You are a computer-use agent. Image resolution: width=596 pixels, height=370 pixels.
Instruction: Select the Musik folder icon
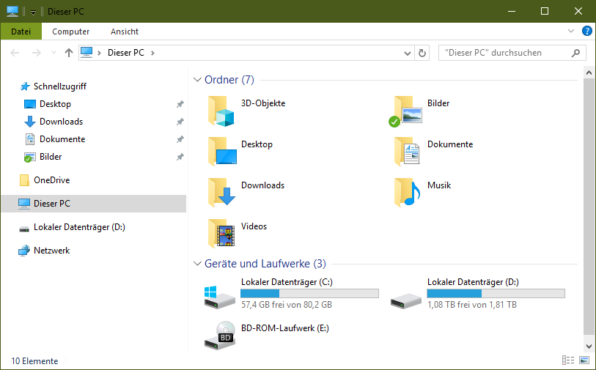407,192
